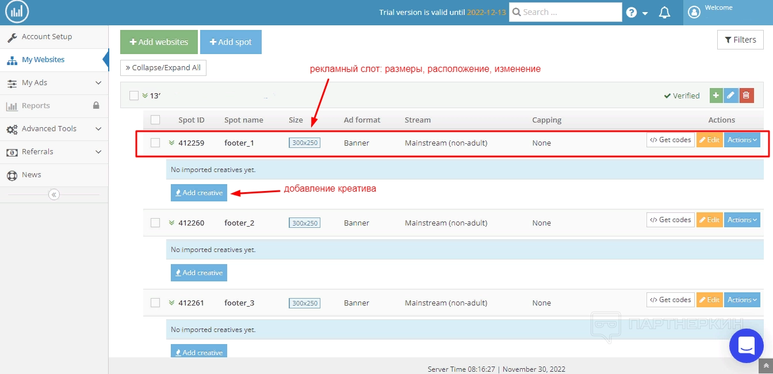Collapse the sidebar with the double-chevron button
Image resolution: width=773 pixels, height=374 pixels.
[x=54, y=194]
